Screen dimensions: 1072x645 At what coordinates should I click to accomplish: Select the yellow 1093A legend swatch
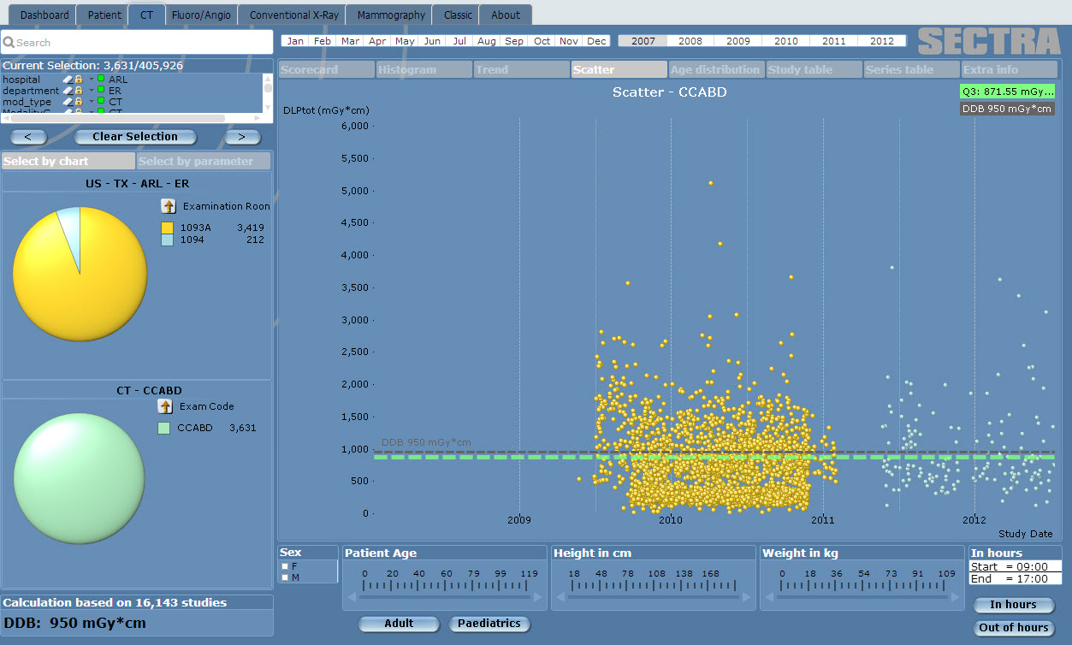tap(167, 228)
